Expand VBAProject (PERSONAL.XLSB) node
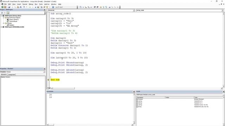This screenshot has height=126, width=225. pos(1,27)
